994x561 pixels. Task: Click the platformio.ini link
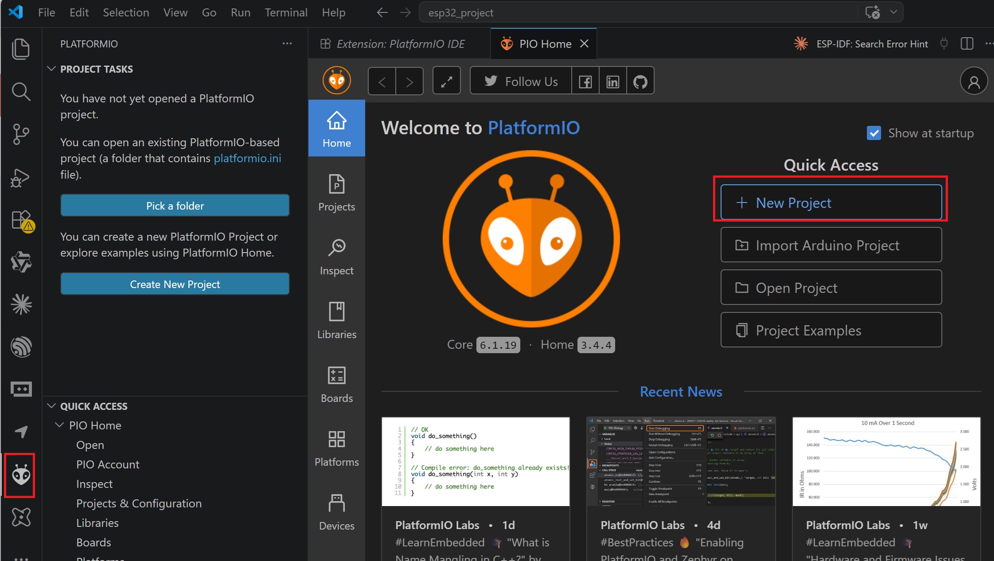coord(247,158)
